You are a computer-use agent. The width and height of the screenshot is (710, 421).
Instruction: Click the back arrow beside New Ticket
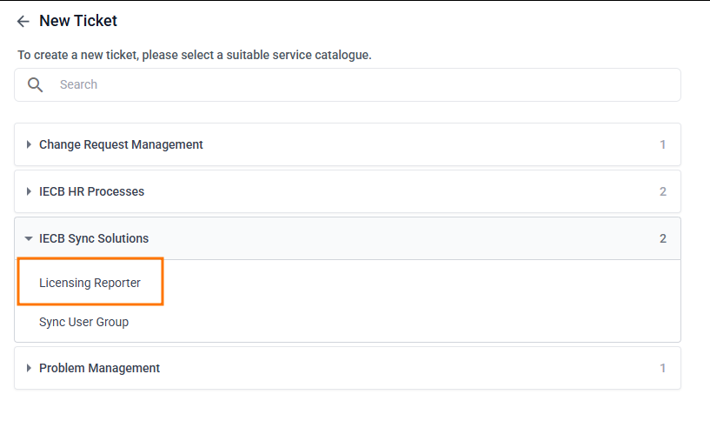click(x=23, y=22)
